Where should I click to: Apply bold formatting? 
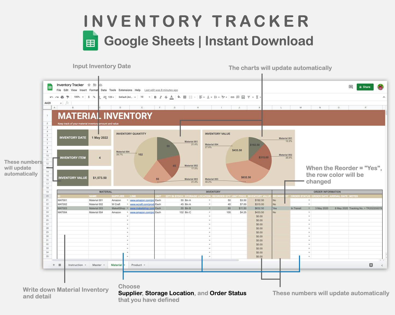(155, 97)
